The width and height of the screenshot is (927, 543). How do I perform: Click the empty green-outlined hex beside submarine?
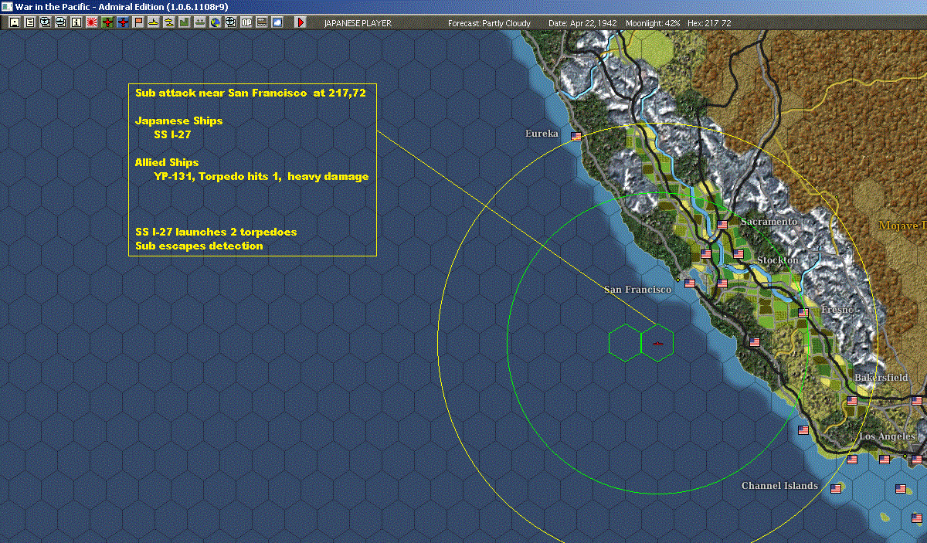coord(624,343)
